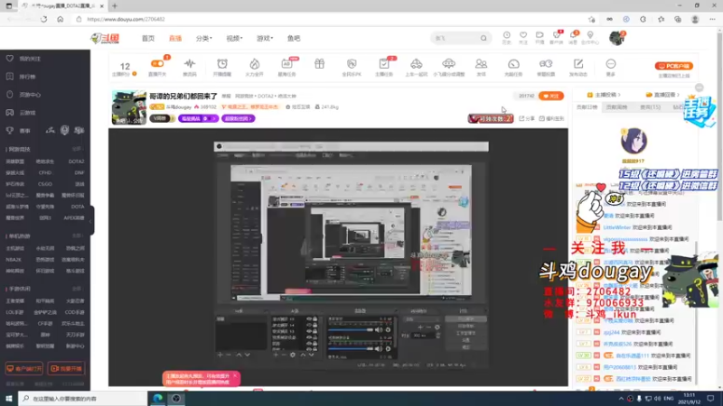Open the user avatar profile menu

[616, 38]
